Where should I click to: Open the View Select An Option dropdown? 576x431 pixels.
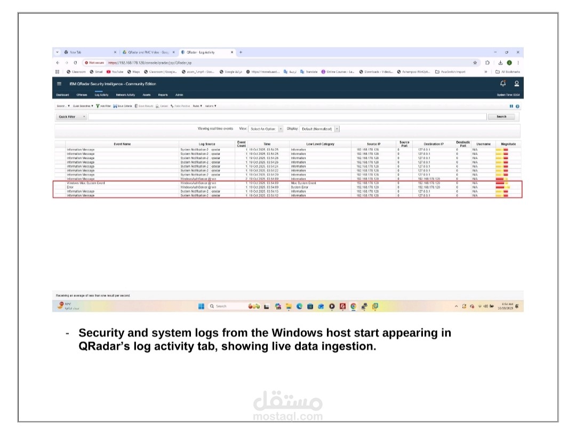[x=268, y=129]
